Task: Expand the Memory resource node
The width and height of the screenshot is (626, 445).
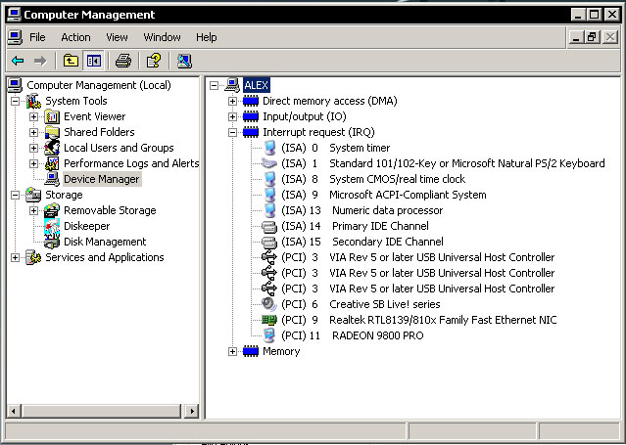Action: [x=232, y=351]
